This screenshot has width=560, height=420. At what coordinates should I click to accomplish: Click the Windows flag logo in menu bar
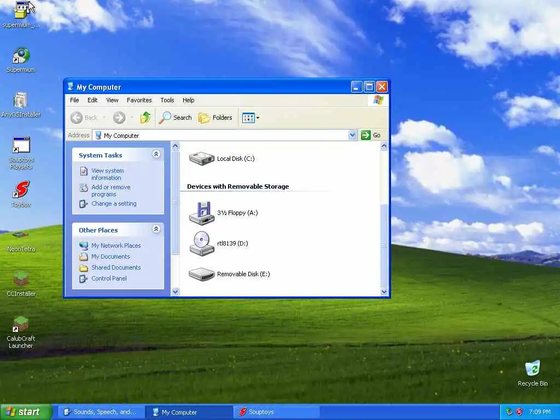[x=378, y=100]
